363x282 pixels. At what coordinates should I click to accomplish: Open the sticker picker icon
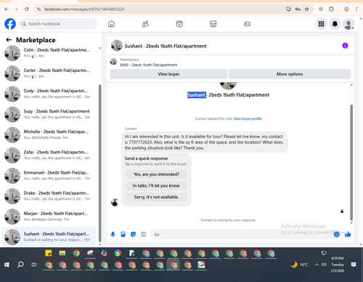coord(133,234)
